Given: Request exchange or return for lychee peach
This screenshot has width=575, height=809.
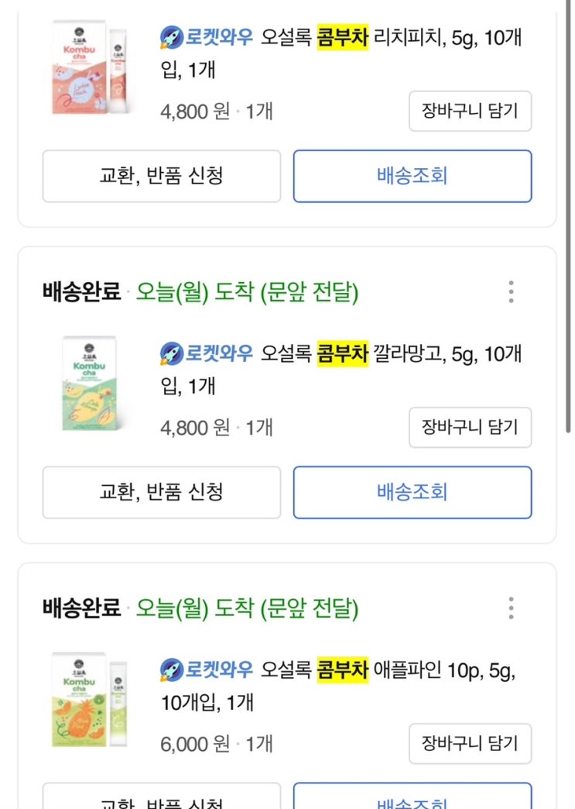Looking at the screenshot, I should [161, 176].
